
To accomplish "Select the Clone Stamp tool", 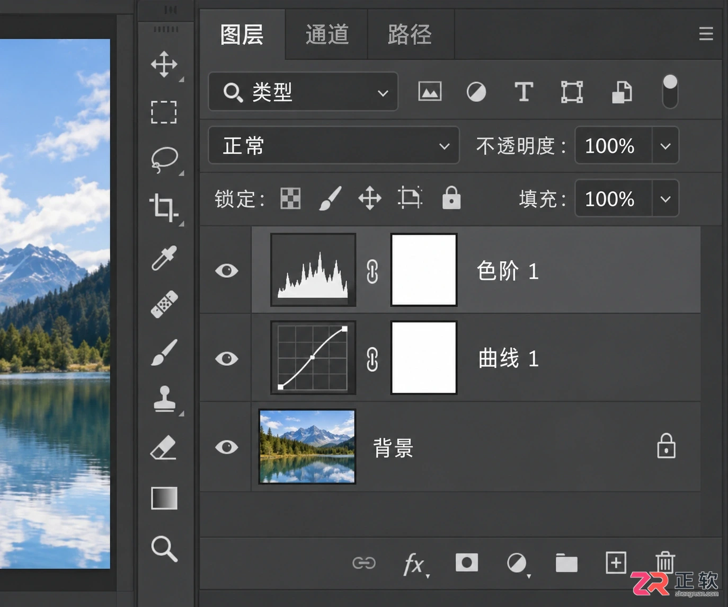I will coord(165,398).
